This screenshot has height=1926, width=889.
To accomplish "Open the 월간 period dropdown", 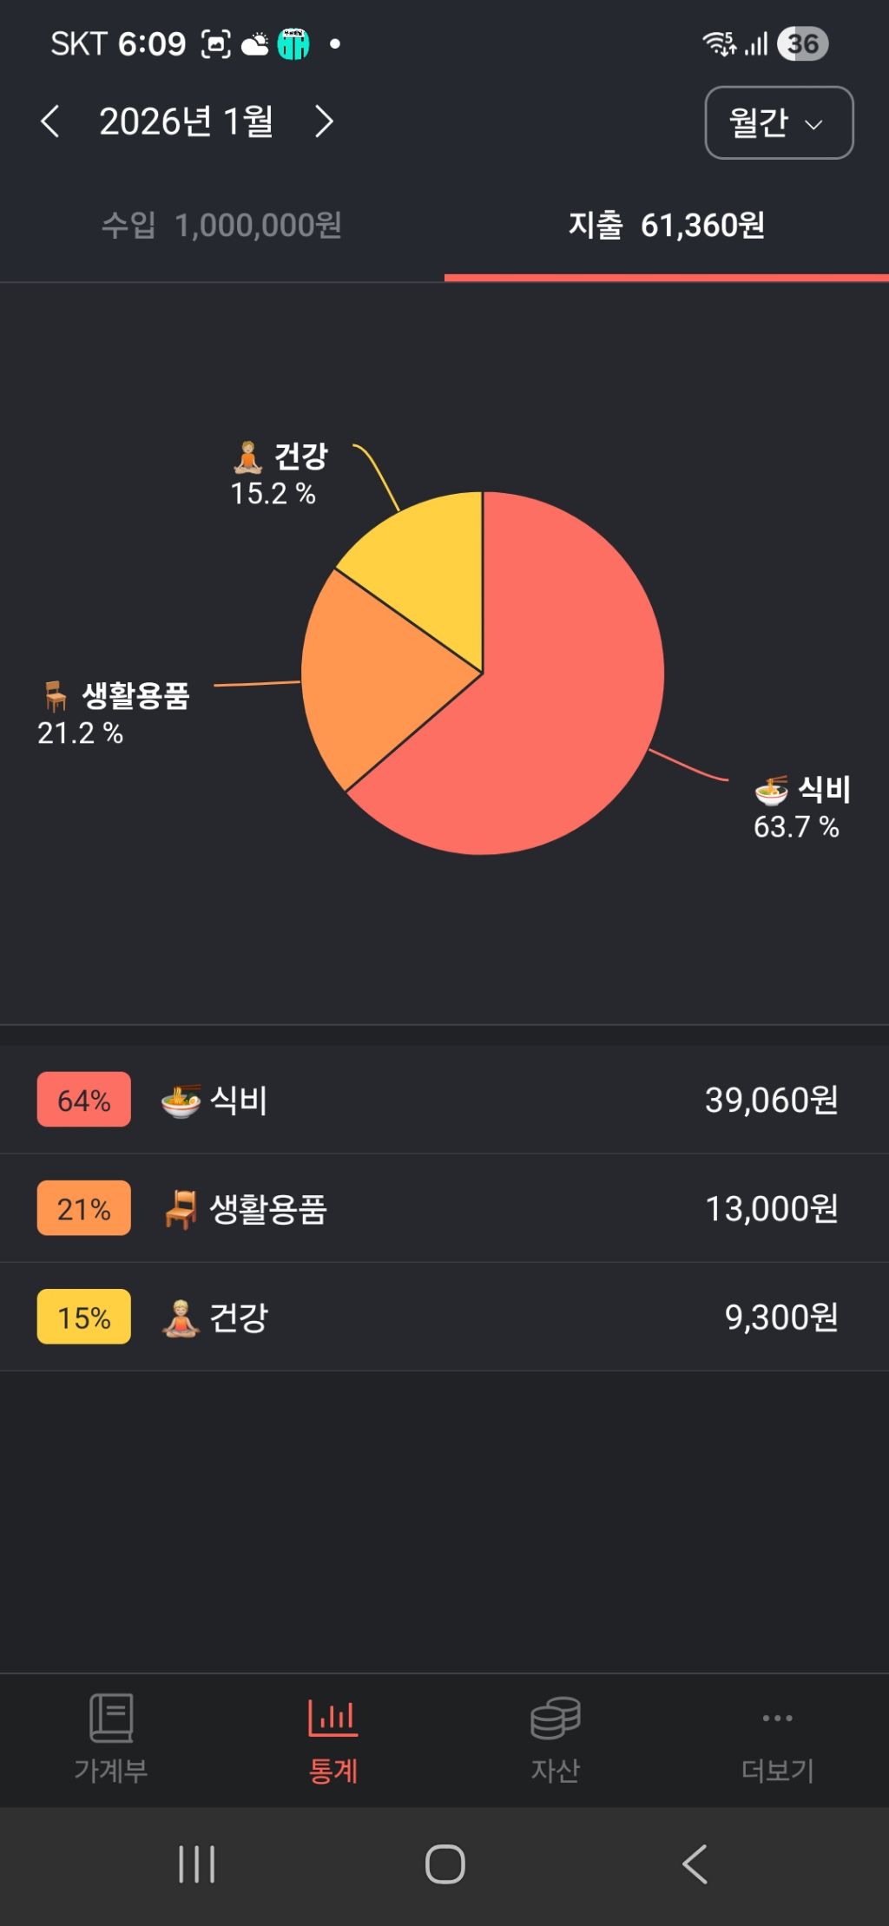I will [779, 122].
